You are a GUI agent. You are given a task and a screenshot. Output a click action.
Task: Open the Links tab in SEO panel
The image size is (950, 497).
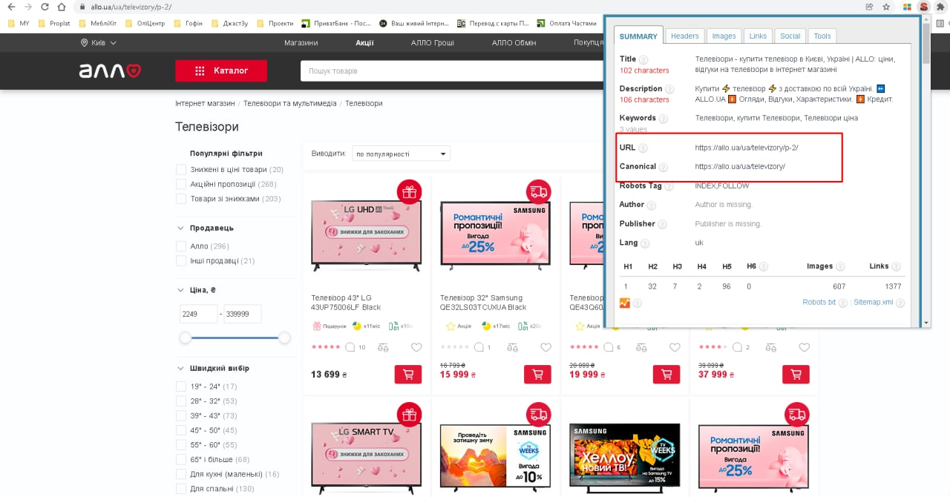tap(758, 36)
